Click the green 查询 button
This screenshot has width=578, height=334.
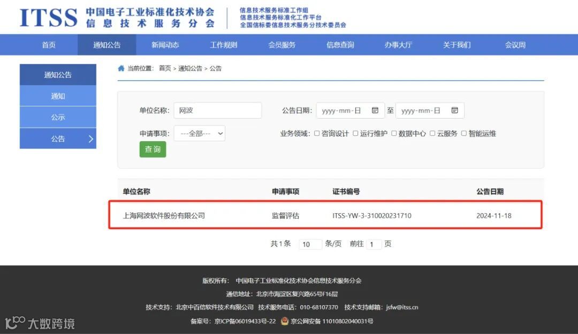tap(153, 149)
